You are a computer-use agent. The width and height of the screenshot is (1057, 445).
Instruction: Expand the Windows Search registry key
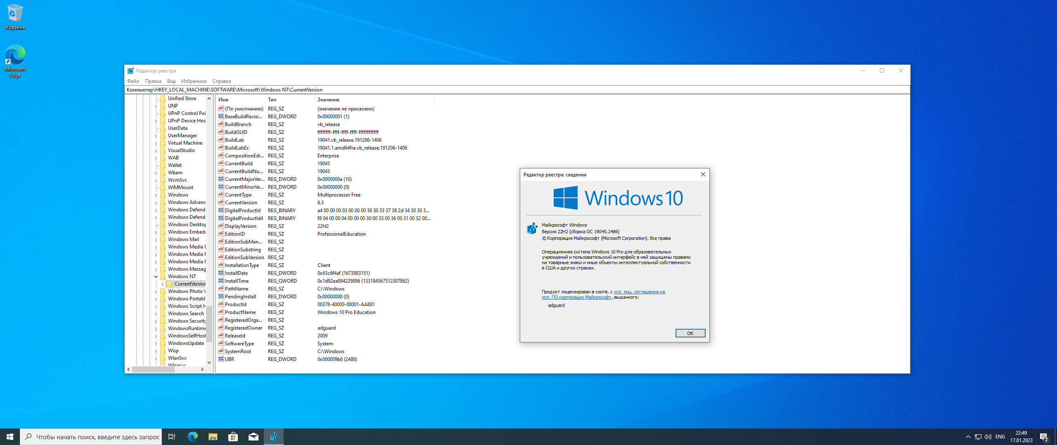(156, 314)
